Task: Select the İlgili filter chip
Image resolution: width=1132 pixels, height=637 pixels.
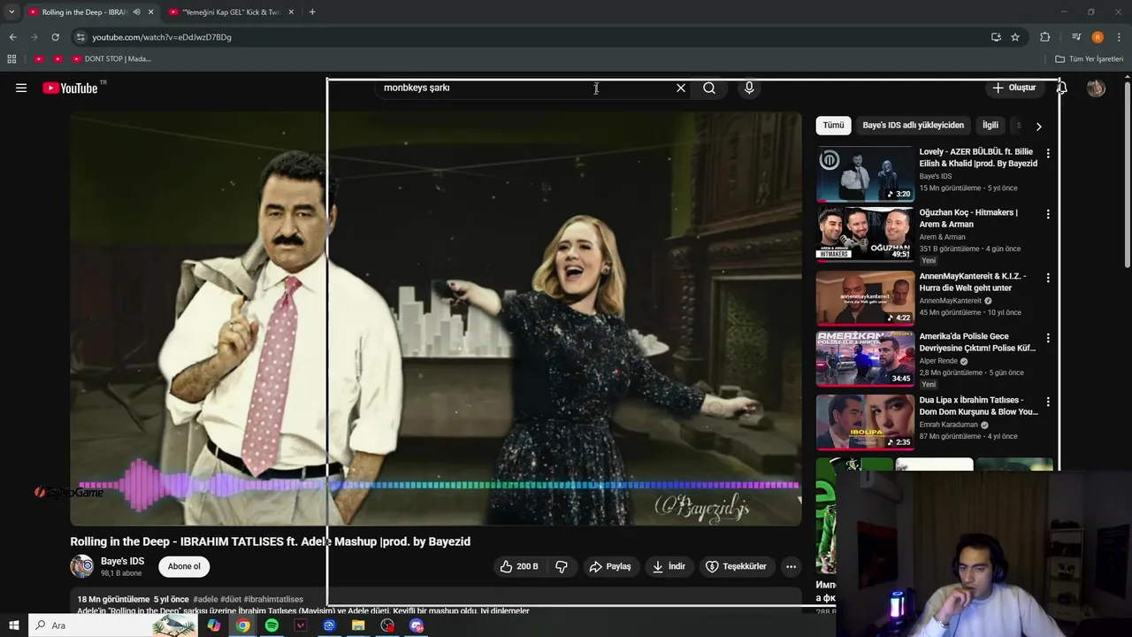Action: point(990,126)
